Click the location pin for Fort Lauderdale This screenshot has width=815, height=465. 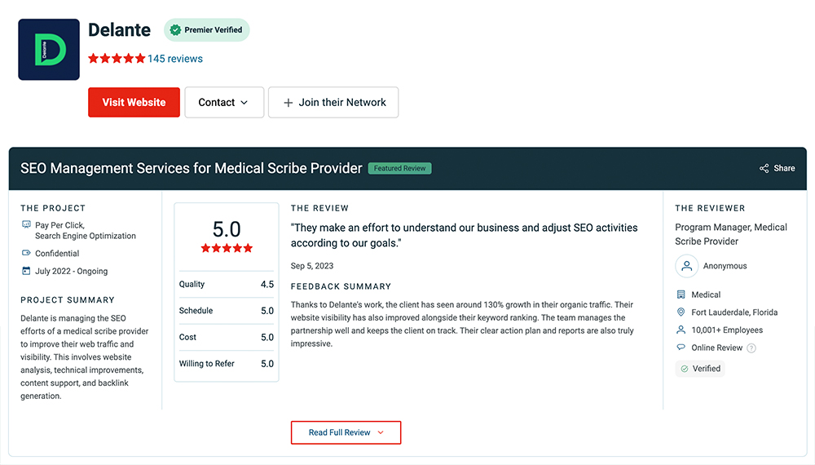coord(681,312)
